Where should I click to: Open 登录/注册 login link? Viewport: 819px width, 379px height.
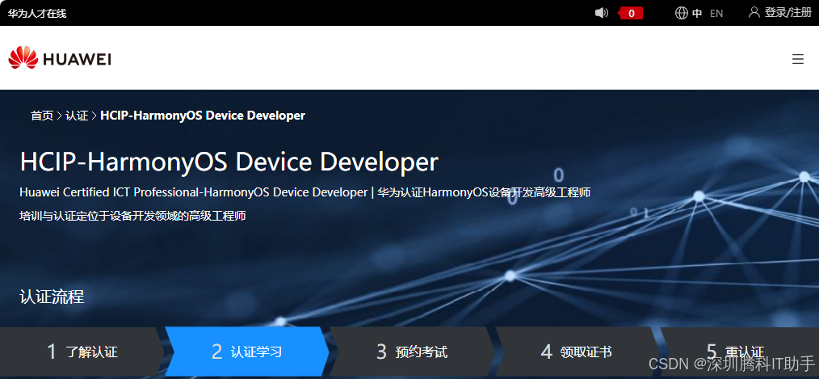pos(788,13)
